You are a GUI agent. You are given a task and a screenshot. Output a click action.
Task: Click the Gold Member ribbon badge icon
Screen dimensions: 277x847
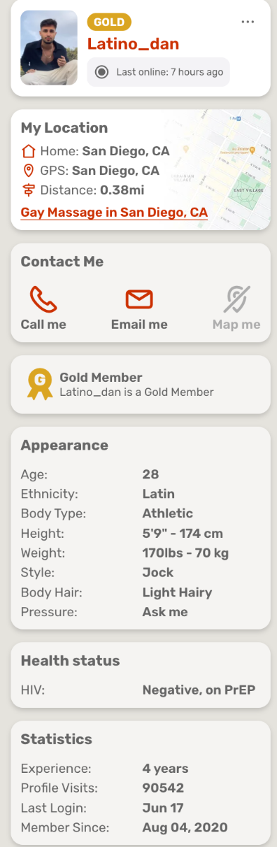click(39, 384)
